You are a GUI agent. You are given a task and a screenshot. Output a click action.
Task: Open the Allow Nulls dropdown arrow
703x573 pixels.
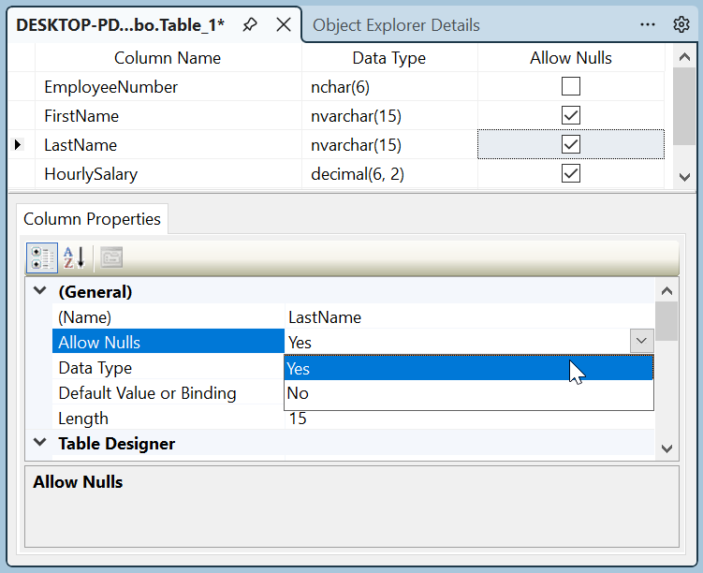pos(641,341)
